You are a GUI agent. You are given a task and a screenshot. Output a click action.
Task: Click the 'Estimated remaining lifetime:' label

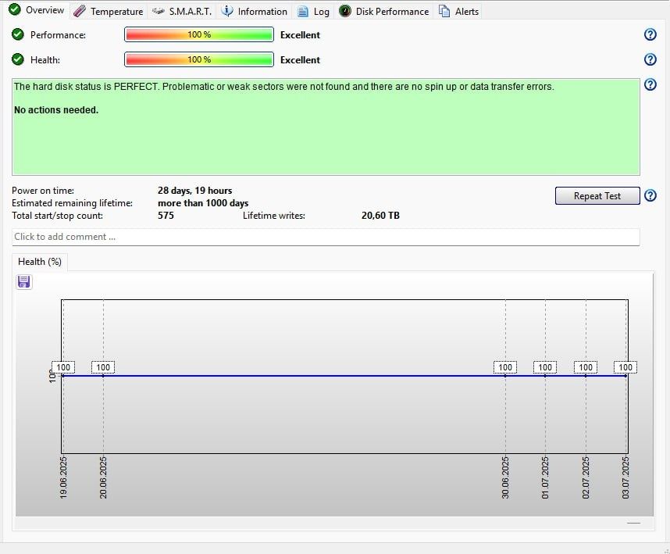pos(72,203)
